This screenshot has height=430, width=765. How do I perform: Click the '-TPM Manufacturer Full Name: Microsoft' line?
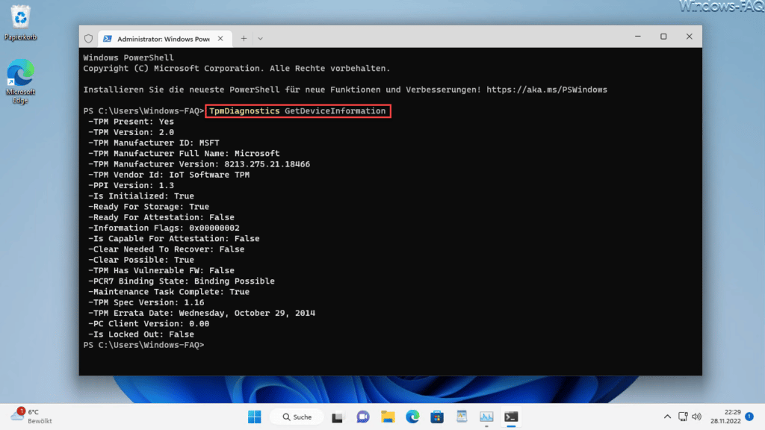[184, 154]
